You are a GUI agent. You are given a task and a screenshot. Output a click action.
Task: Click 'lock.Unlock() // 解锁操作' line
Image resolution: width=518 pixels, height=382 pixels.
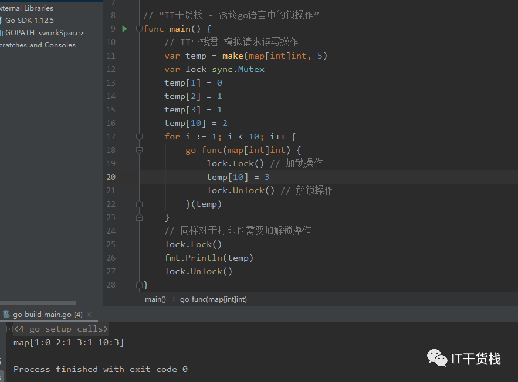coord(270,190)
